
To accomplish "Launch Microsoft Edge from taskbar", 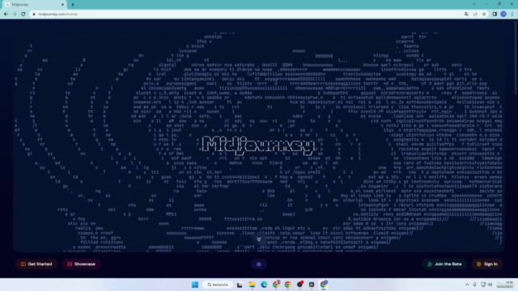I will (x=264, y=285).
